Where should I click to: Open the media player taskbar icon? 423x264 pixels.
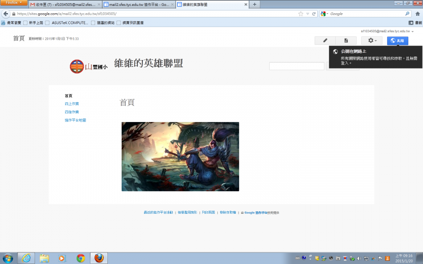pyautogui.click(x=62, y=258)
